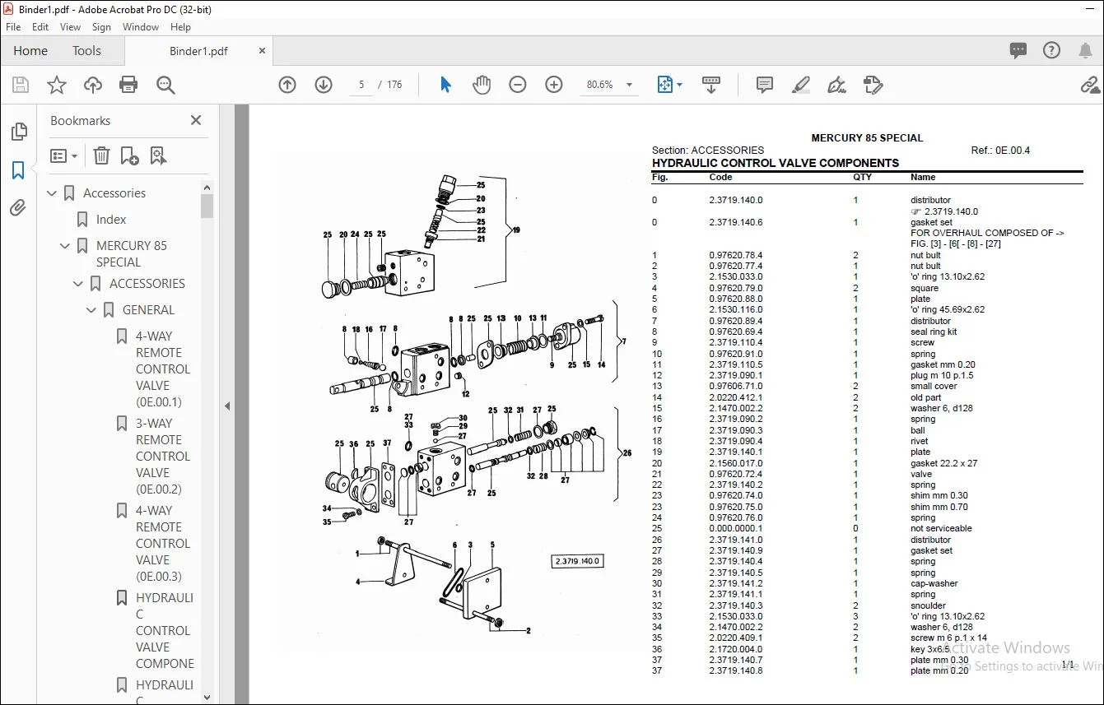1104x705 pixels.
Task: Open the notifications bell
Action: pos(1085,50)
